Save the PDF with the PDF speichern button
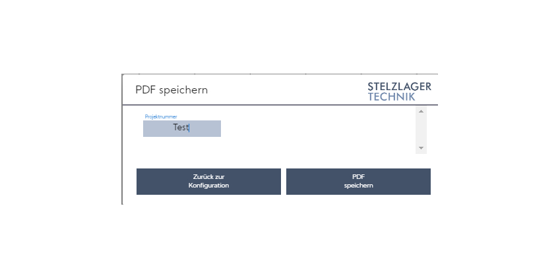The image size is (560, 279). pyautogui.click(x=358, y=182)
